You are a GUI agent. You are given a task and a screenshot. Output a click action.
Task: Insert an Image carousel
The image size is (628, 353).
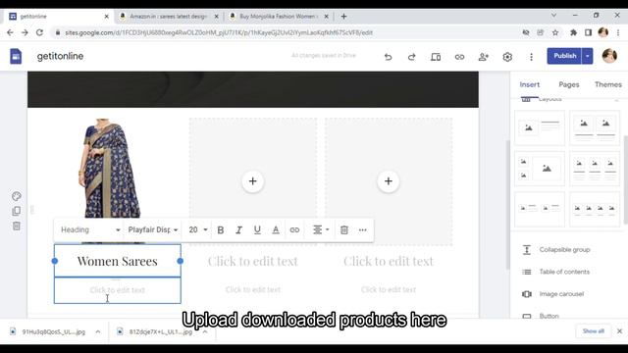(561, 294)
